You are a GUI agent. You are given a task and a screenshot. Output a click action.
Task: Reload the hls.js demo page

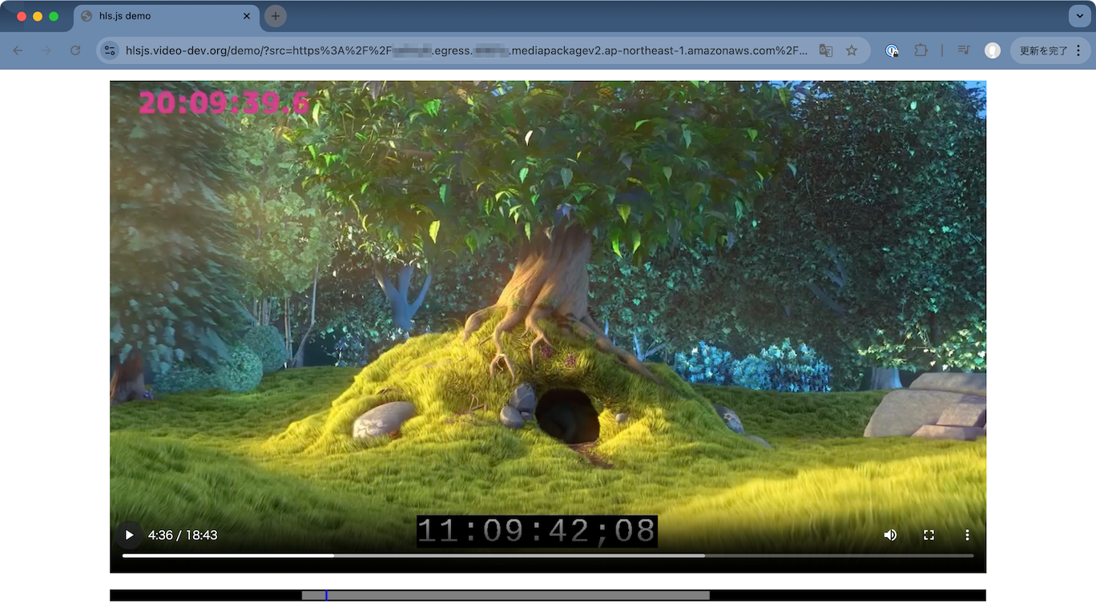coord(75,50)
